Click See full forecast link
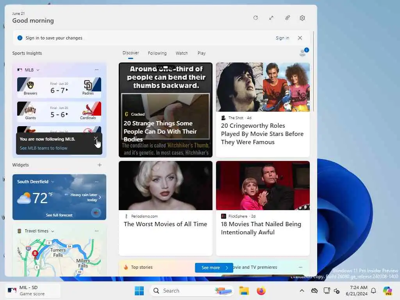This screenshot has width=400, height=300. click(x=59, y=215)
